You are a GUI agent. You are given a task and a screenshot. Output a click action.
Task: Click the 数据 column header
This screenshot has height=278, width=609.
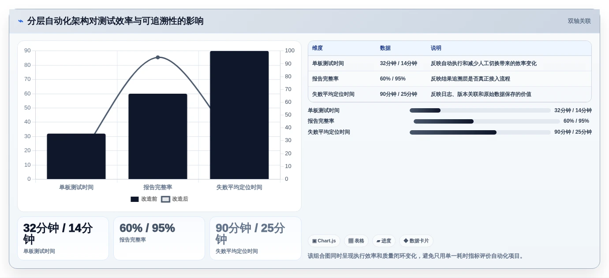(385, 48)
